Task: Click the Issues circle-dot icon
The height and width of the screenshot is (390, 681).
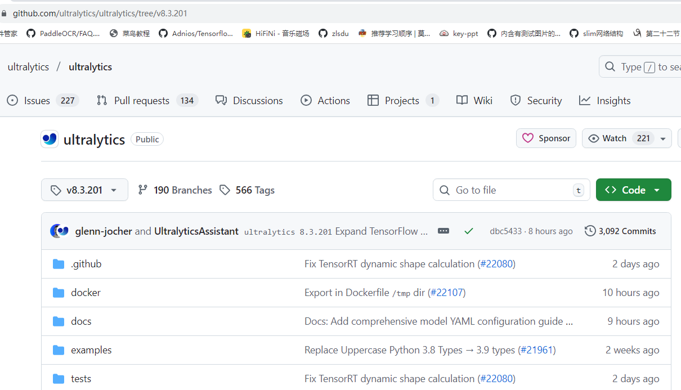Action: click(12, 100)
